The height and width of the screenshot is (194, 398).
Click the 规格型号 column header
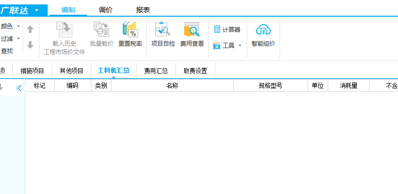pos(271,86)
